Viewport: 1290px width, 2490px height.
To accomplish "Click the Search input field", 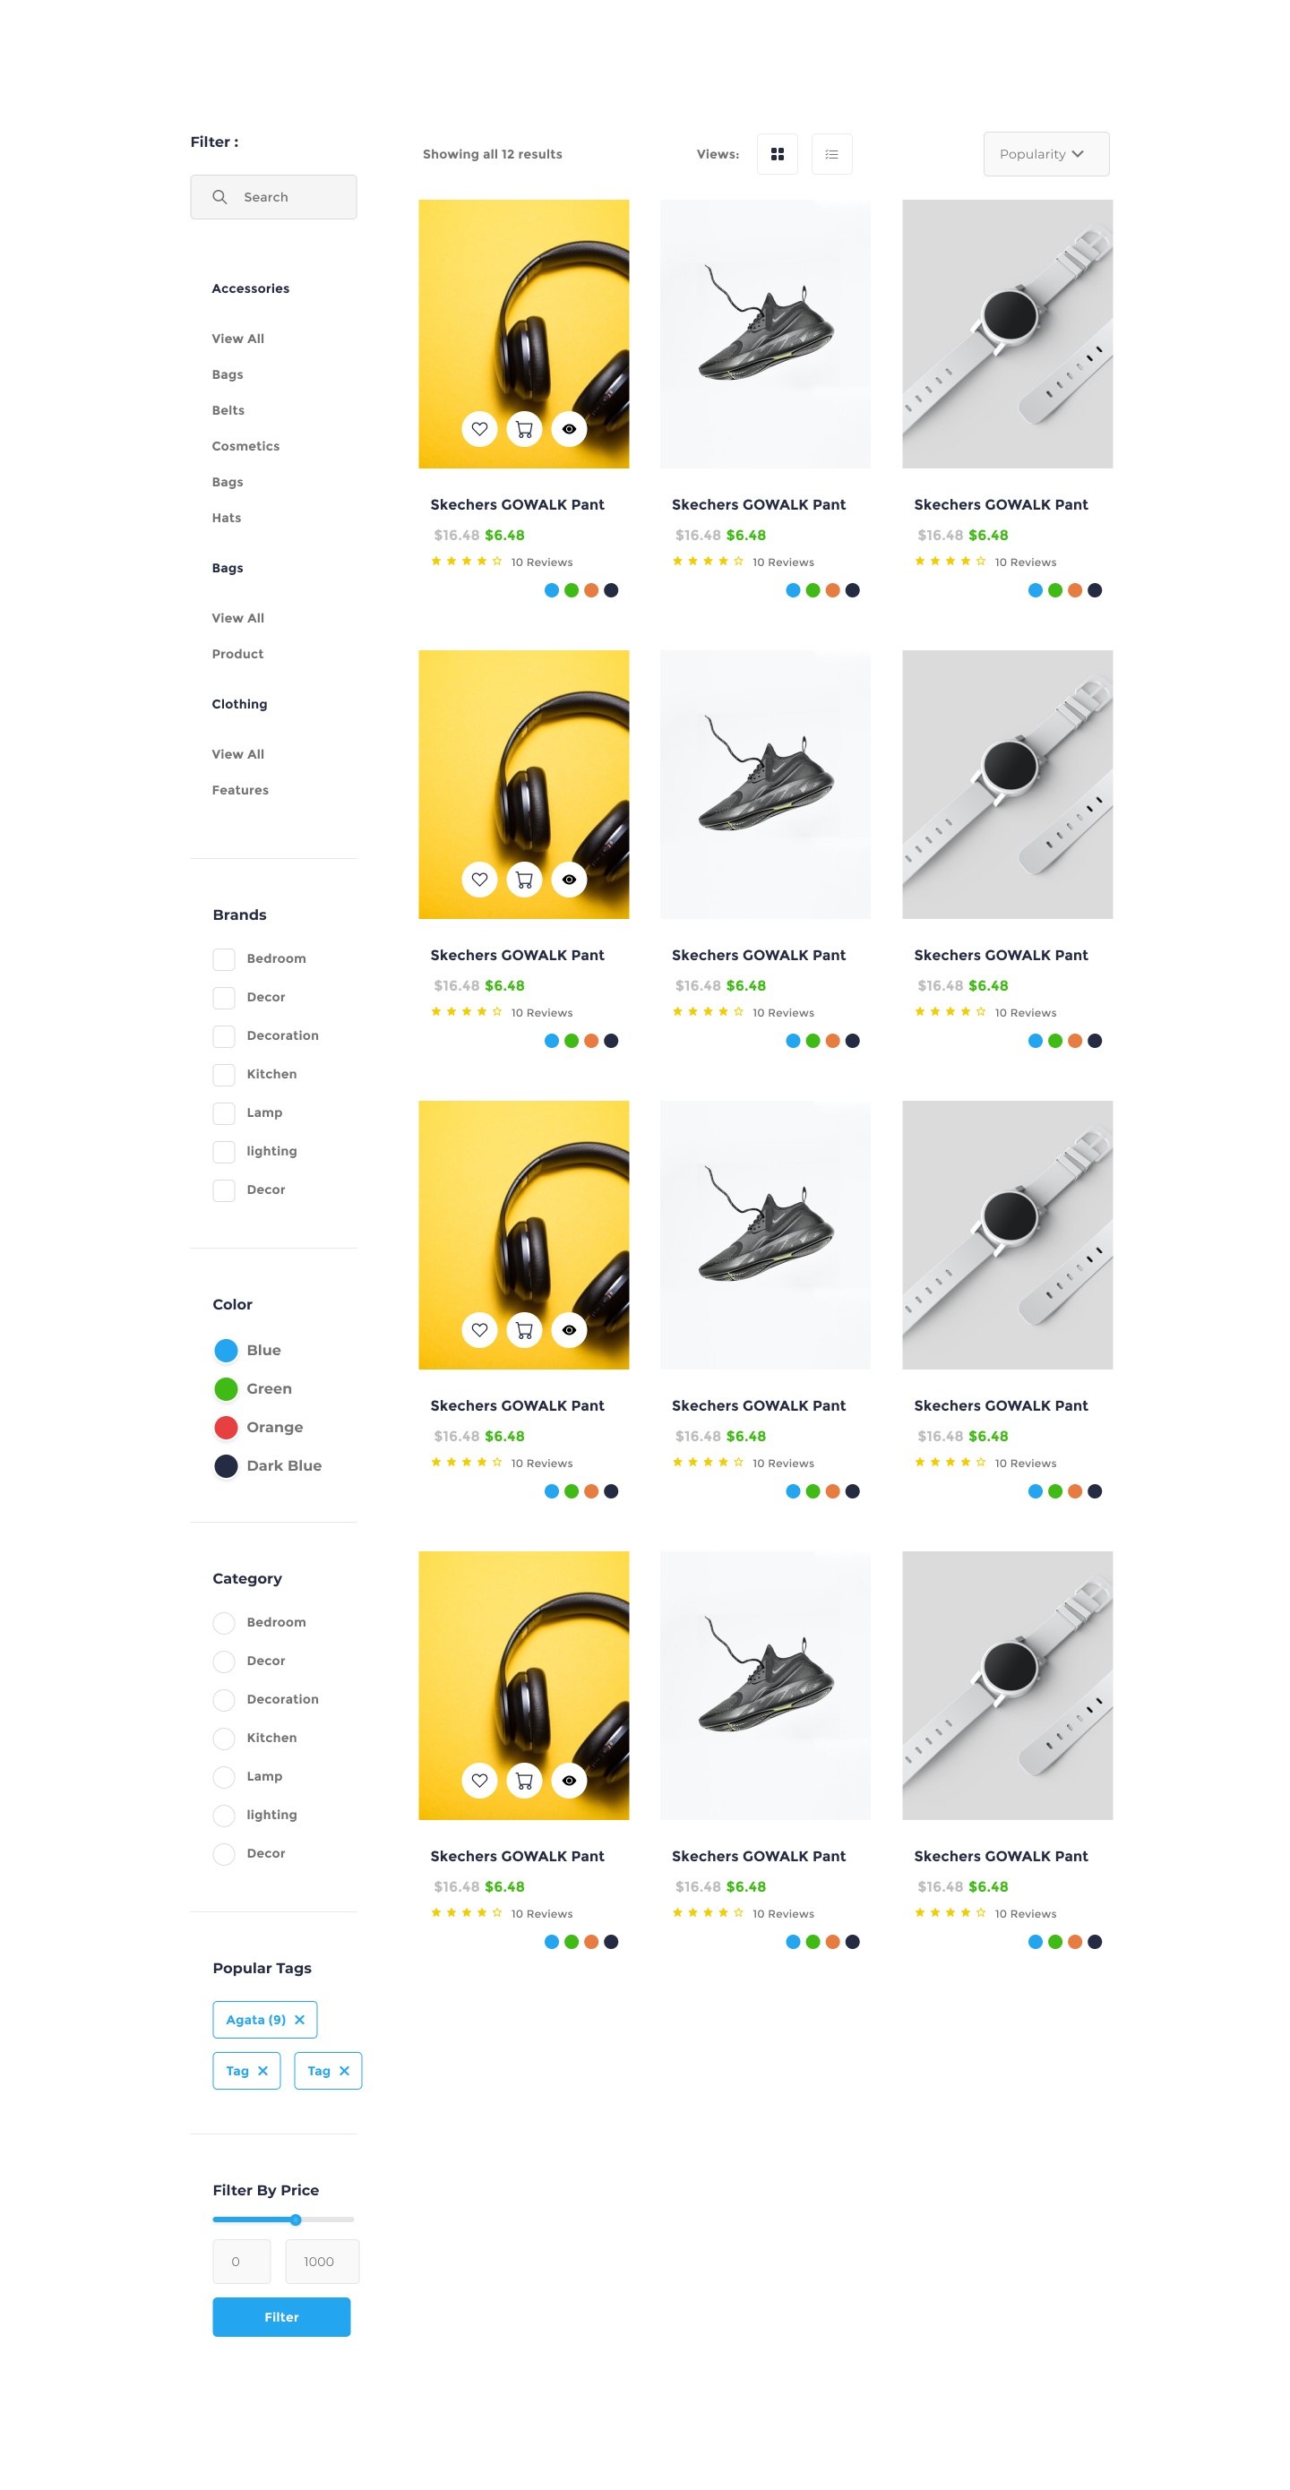I will point(273,196).
